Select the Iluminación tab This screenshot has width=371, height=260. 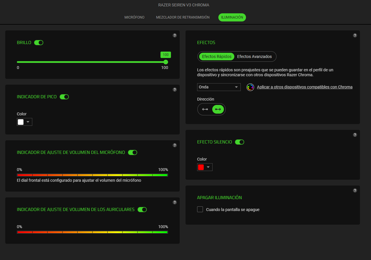tap(232, 17)
